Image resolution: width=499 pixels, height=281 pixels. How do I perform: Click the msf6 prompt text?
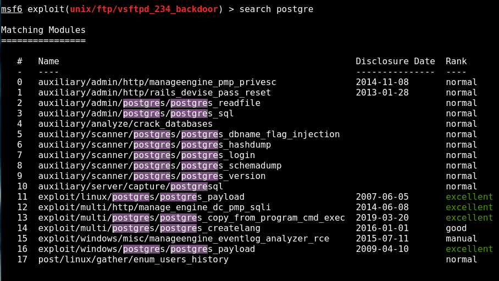(12, 9)
